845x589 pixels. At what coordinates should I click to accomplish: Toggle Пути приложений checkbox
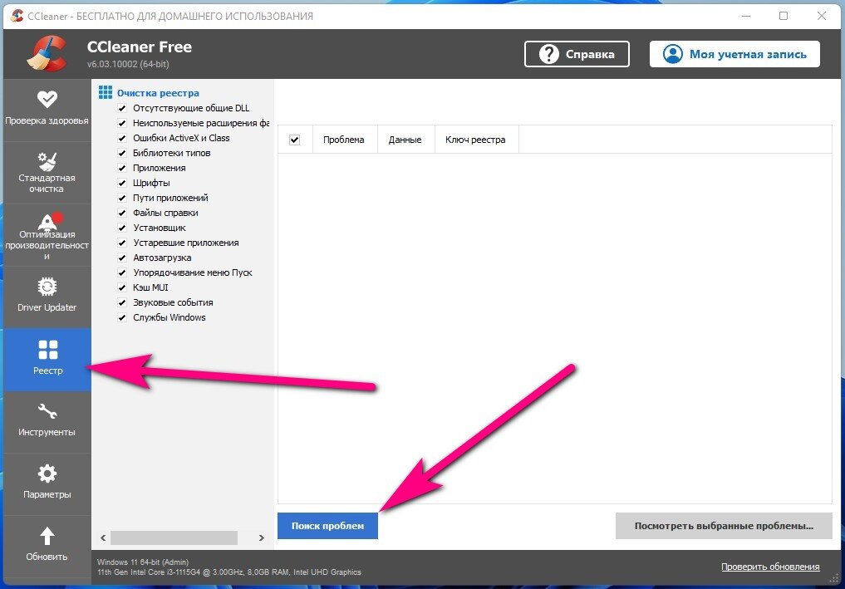click(x=122, y=198)
